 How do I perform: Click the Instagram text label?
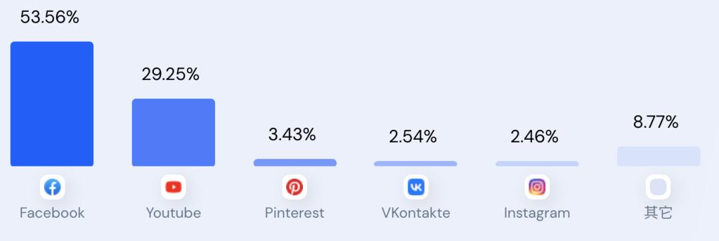[537, 214]
